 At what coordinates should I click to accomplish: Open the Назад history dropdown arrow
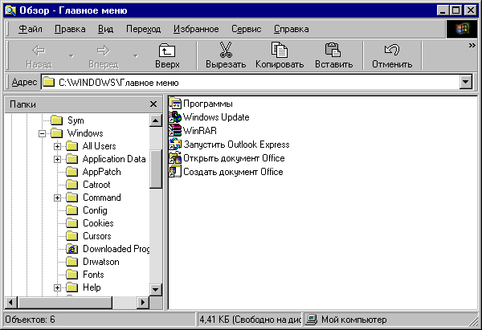pos(71,56)
